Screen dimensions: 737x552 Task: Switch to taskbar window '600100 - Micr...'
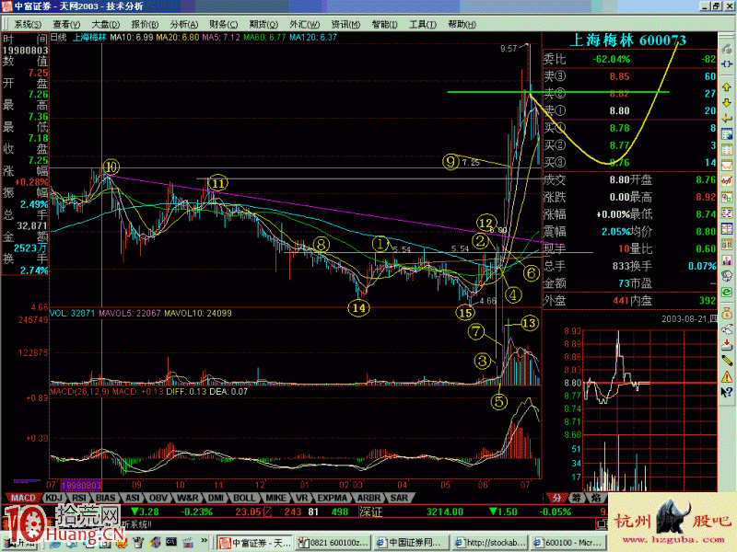(567, 543)
